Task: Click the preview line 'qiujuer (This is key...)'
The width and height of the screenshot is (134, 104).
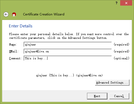Action: [70, 75]
